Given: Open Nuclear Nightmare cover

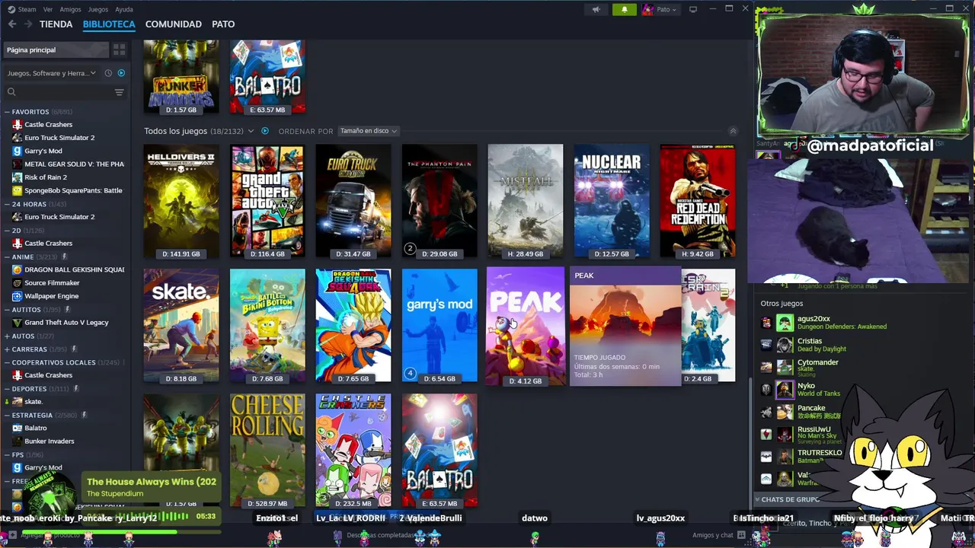Looking at the screenshot, I should click(x=612, y=201).
